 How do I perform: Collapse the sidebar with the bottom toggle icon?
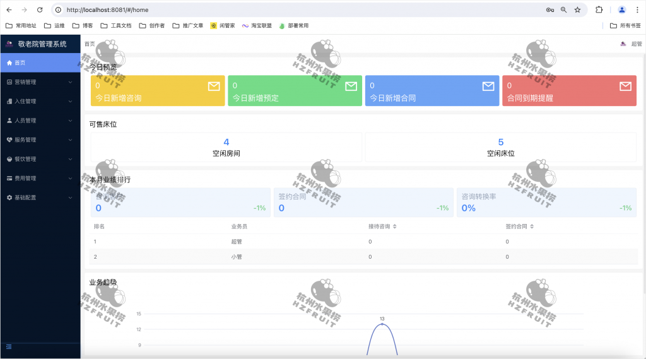(x=9, y=346)
